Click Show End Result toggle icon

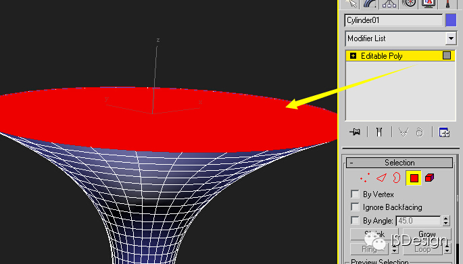coord(379,132)
